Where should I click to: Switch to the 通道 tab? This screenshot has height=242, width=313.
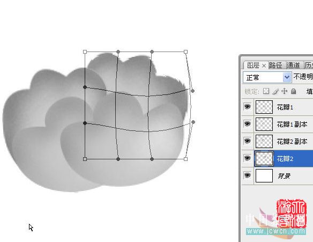tap(293, 65)
